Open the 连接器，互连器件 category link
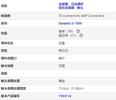The image size is (116, 100). (x=71, y=4)
